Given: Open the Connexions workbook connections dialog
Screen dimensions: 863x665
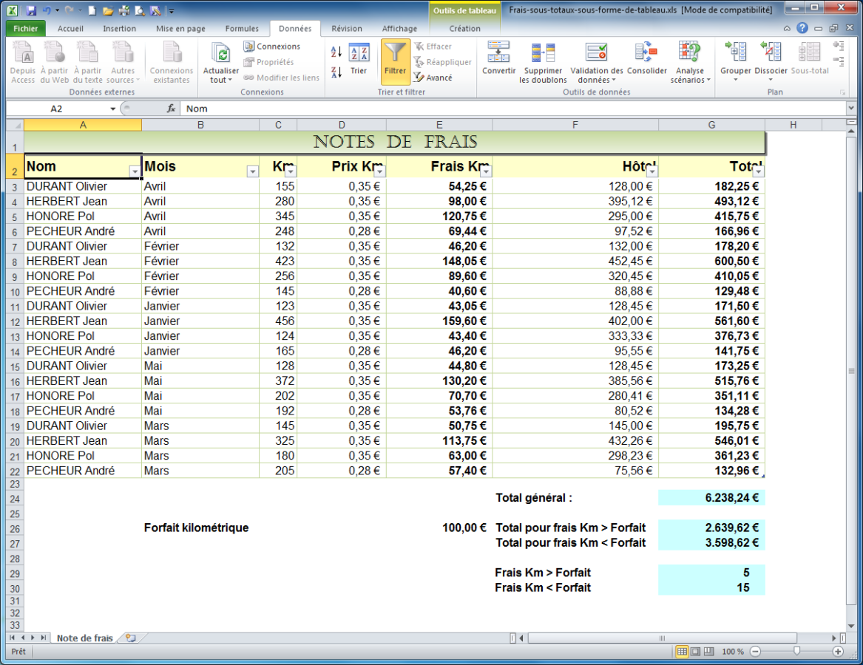Looking at the screenshot, I should coord(272,47).
